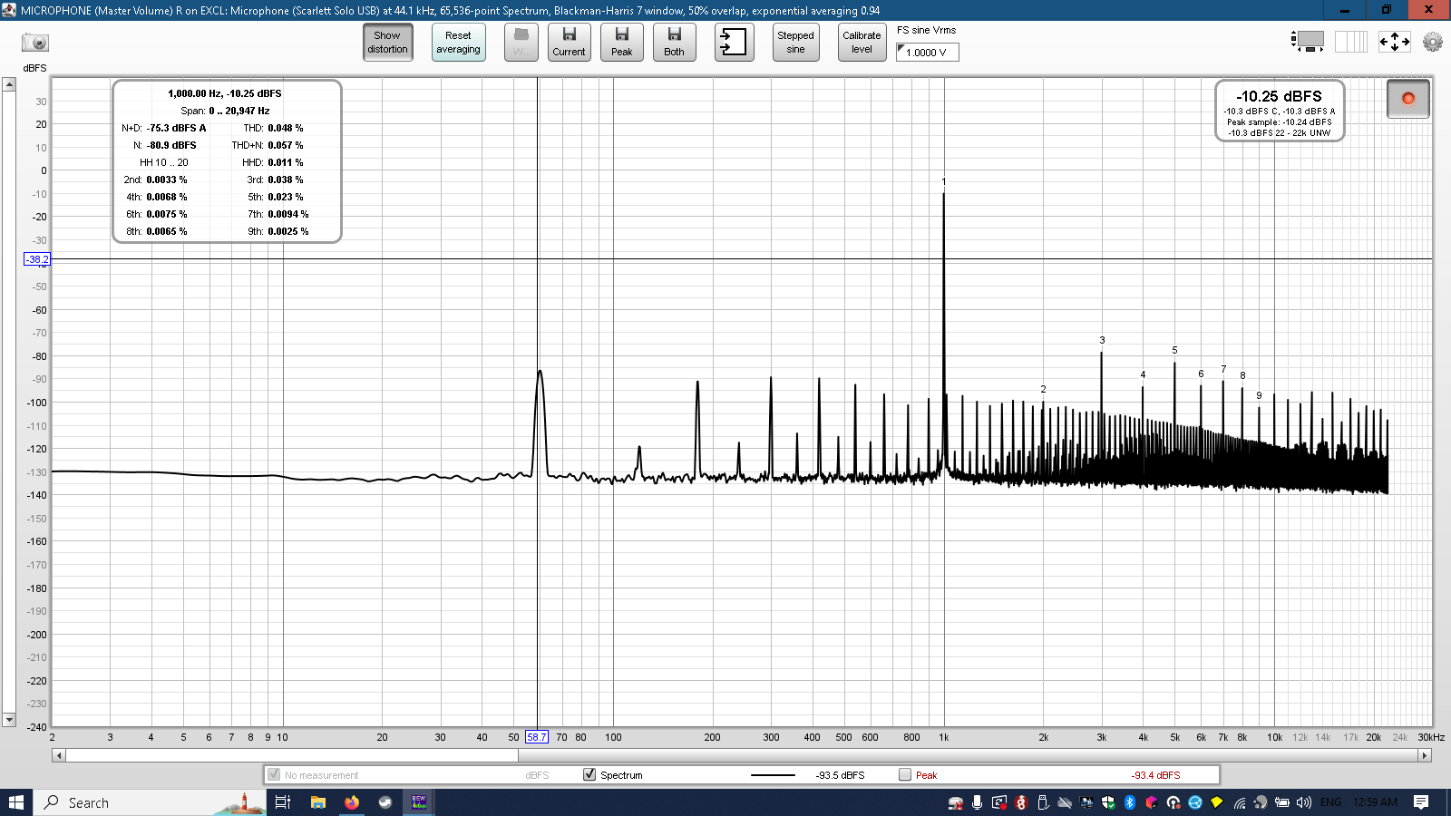Toggle the Spectrum trace checkbox

click(x=589, y=774)
